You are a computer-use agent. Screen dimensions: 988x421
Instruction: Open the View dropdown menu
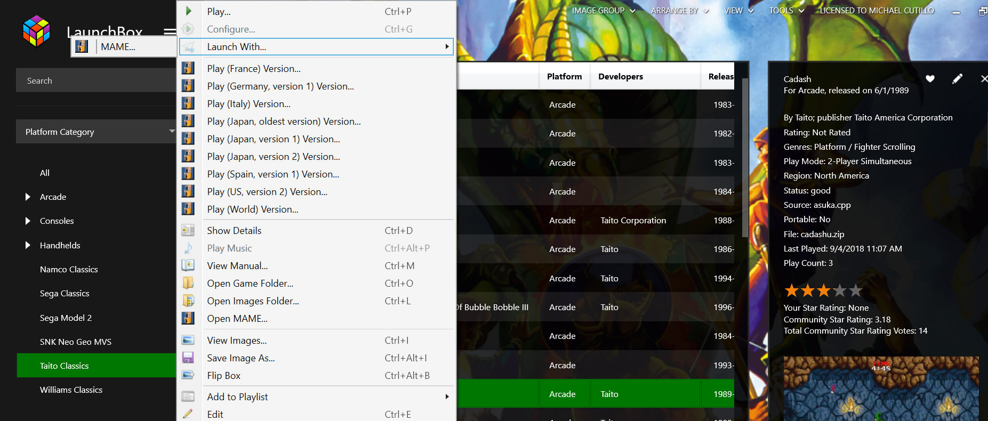tap(739, 11)
